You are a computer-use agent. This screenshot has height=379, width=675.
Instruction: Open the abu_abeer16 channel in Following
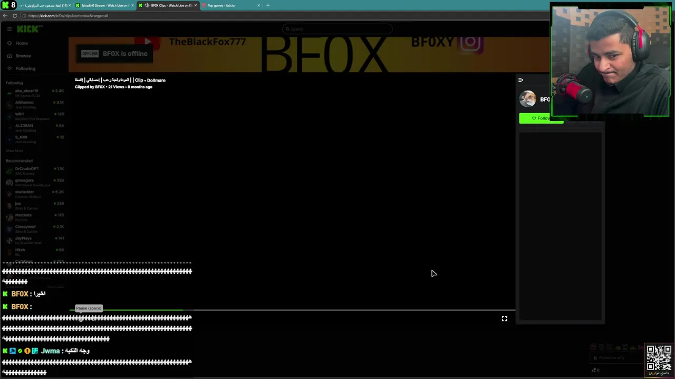click(x=34, y=93)
